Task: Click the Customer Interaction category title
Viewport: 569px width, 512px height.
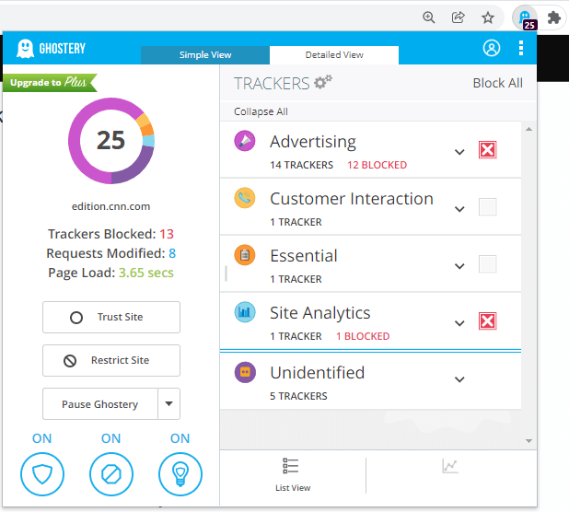Action: click(352, 199)
